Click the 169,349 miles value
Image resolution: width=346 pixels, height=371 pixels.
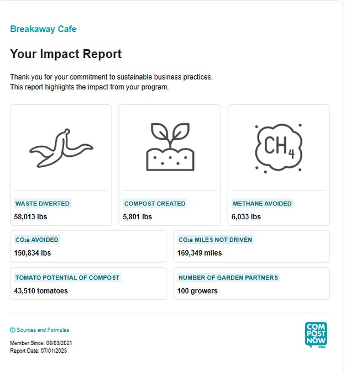200,253
